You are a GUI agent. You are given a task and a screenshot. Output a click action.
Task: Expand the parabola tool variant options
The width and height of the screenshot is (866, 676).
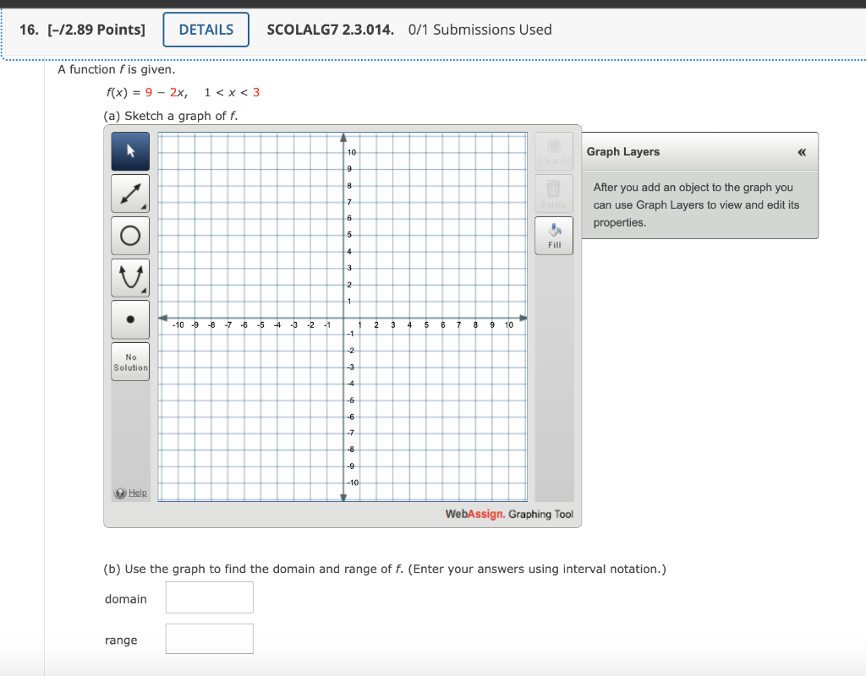click(x=145, y=291)
